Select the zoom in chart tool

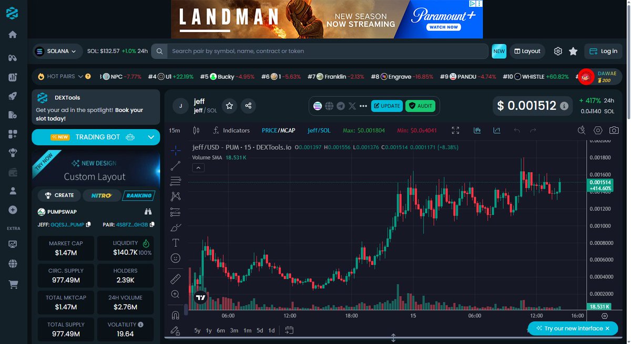click(x=176, y=295)
